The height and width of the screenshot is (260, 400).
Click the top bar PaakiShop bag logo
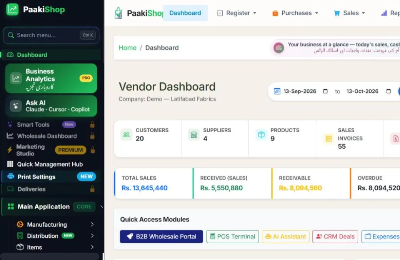[x=118, y=13]
